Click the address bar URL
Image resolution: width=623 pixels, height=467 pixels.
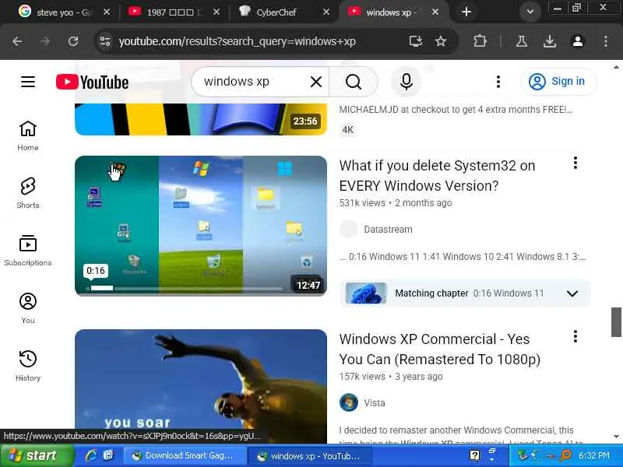click(238, 41)
